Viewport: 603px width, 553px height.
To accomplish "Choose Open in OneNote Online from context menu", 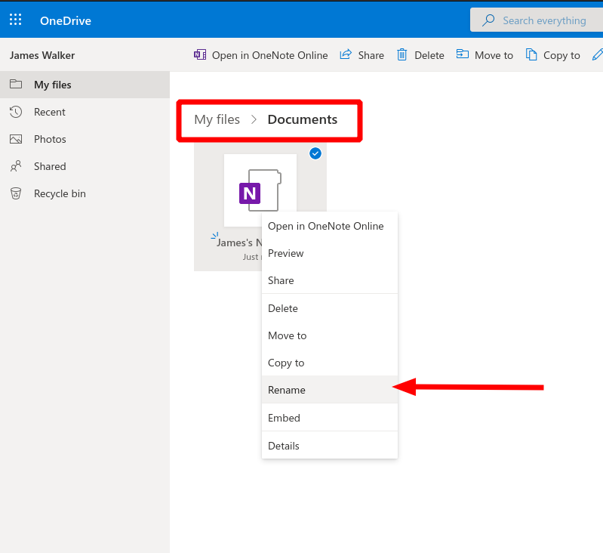I will (x=330, y=226).
